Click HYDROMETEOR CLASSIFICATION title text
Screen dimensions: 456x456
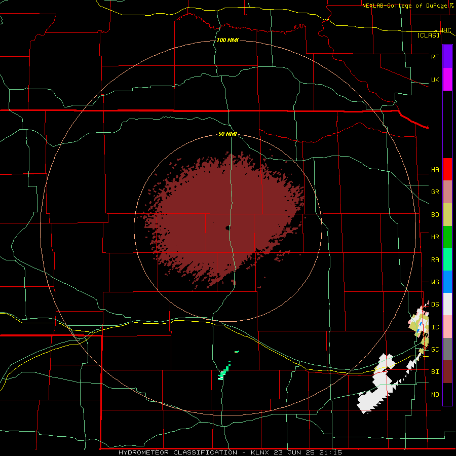(x=178, y=452)
